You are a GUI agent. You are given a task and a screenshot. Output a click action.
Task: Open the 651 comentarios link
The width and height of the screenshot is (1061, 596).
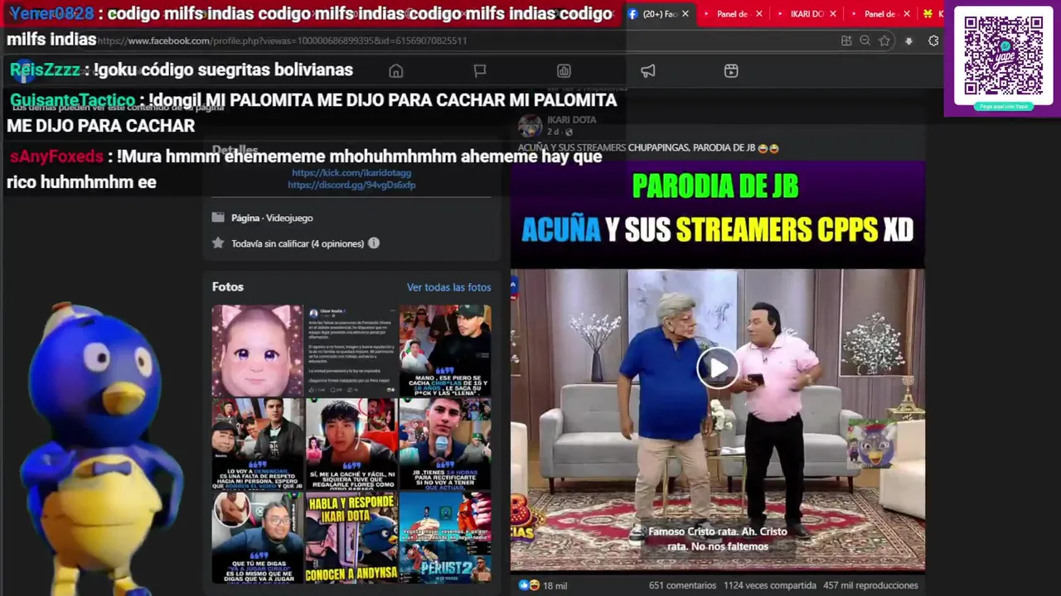click(682, 585)
